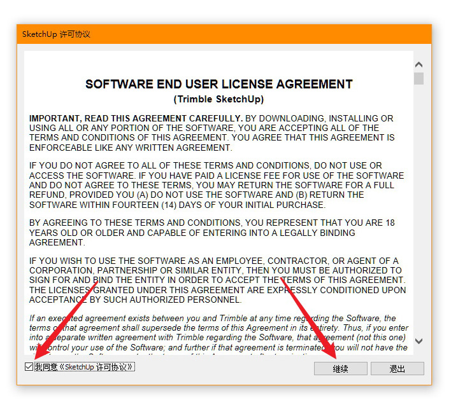451x407 pixels.
Task: Click the license text scrollbar thumb
Action: coord(419,78)
